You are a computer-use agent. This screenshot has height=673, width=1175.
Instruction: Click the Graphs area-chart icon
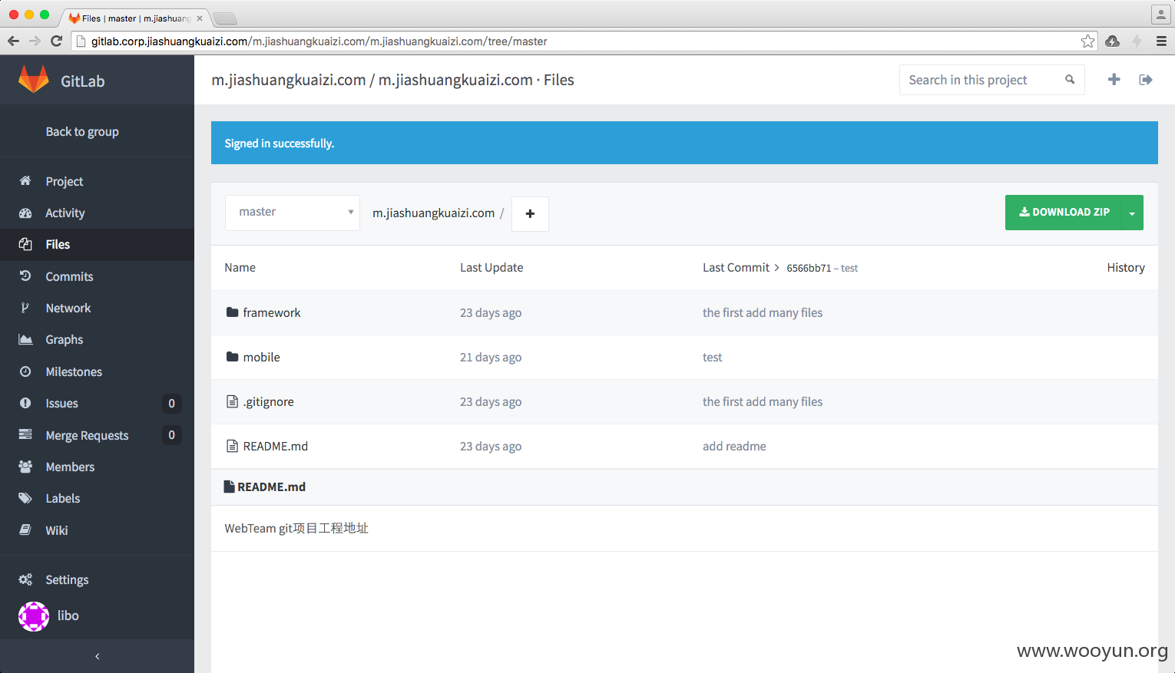(25, 339)
